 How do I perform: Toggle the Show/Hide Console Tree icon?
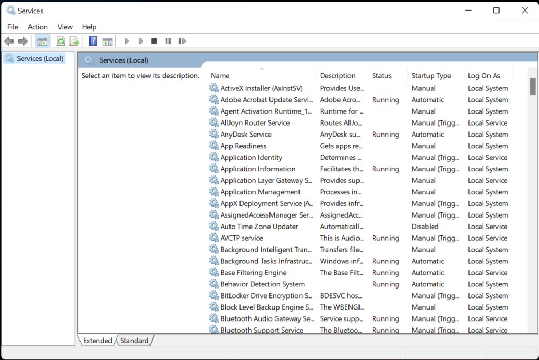click(42, 41)
